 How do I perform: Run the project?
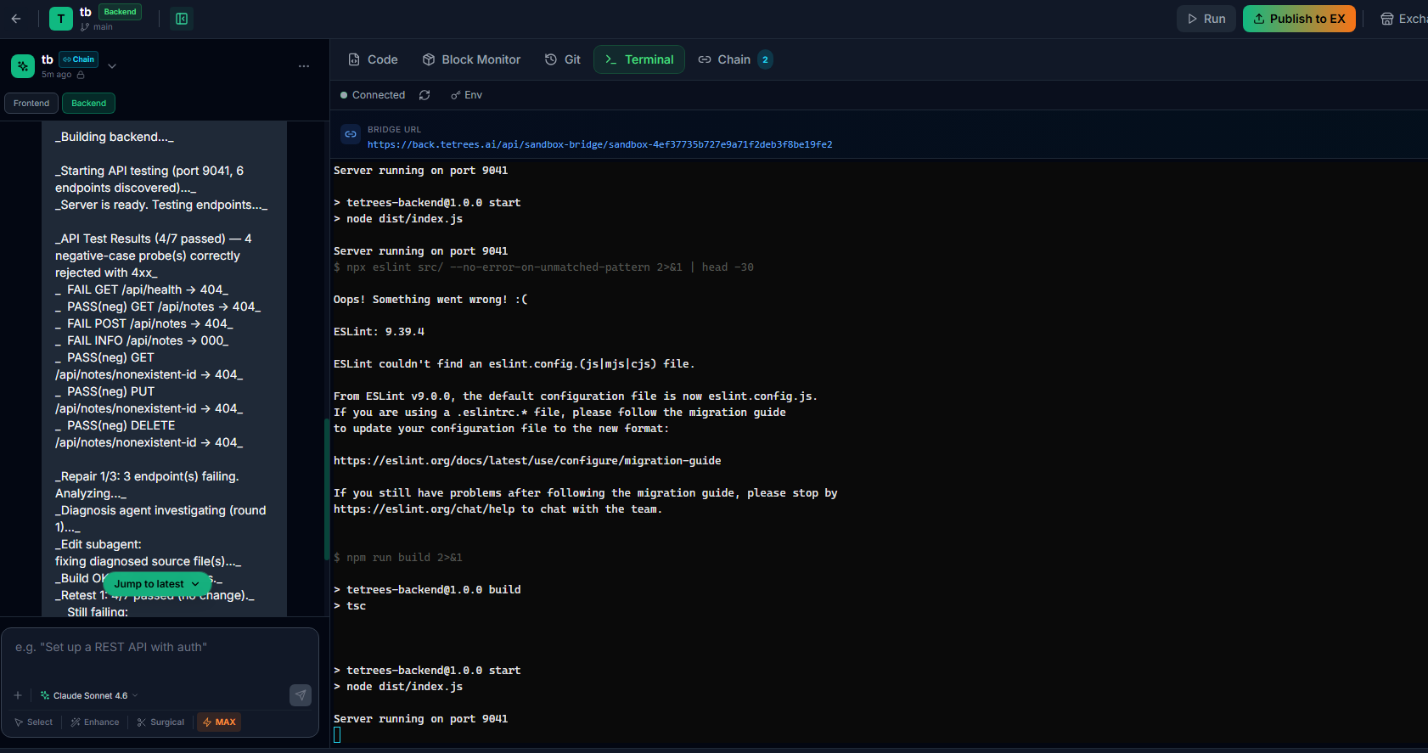1206,19
